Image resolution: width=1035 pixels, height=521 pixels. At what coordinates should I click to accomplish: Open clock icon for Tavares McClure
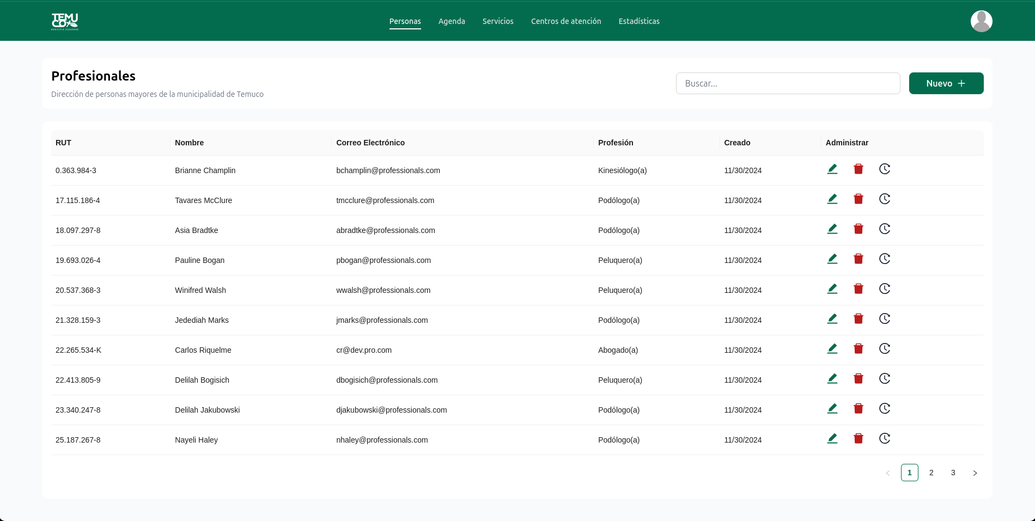tap(885, 199)
